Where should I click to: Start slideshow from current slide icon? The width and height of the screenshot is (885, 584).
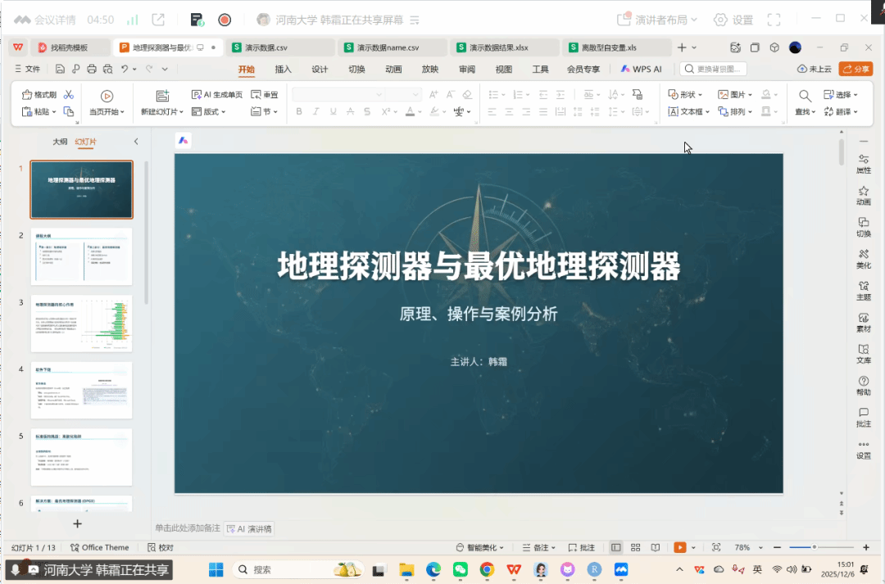[x=107, y=96]
